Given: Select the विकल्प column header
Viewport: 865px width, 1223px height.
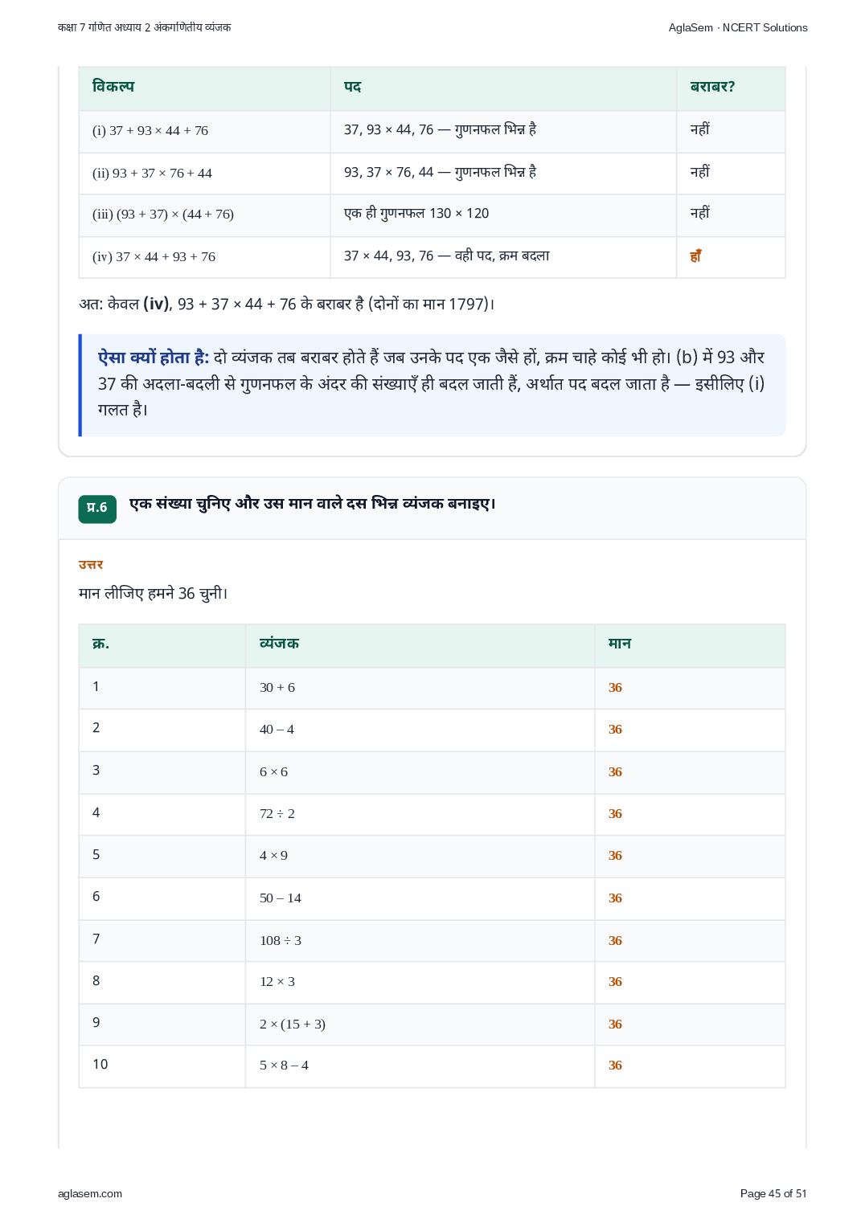Looking at the screenshot, I should (x=113, y=86).
